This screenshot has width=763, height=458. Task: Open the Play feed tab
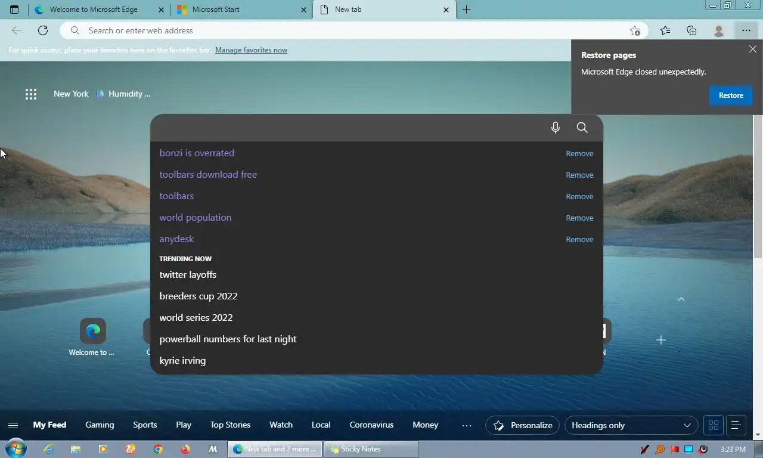(x=184, y=425)
